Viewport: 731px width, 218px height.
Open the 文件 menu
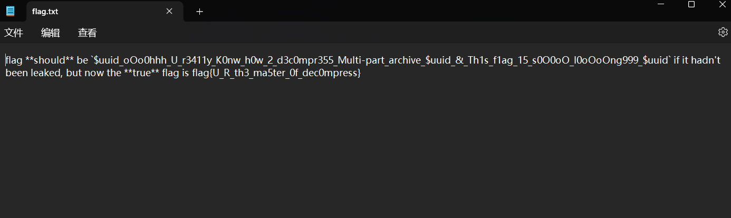click(14, 33)
